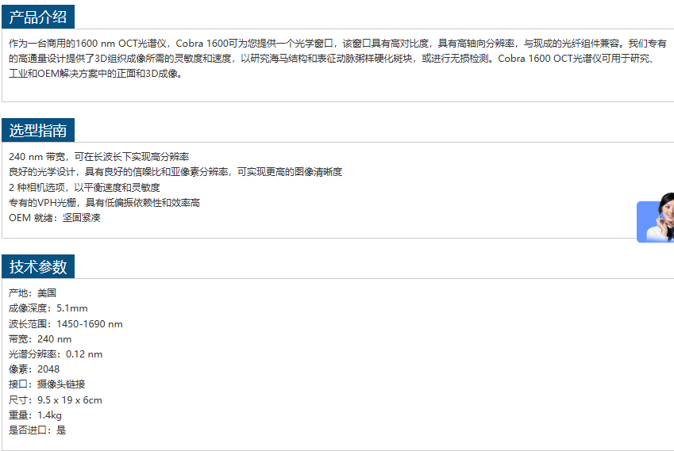
Task: Click the text 成像深度：5.1mm
Action: 48,308
